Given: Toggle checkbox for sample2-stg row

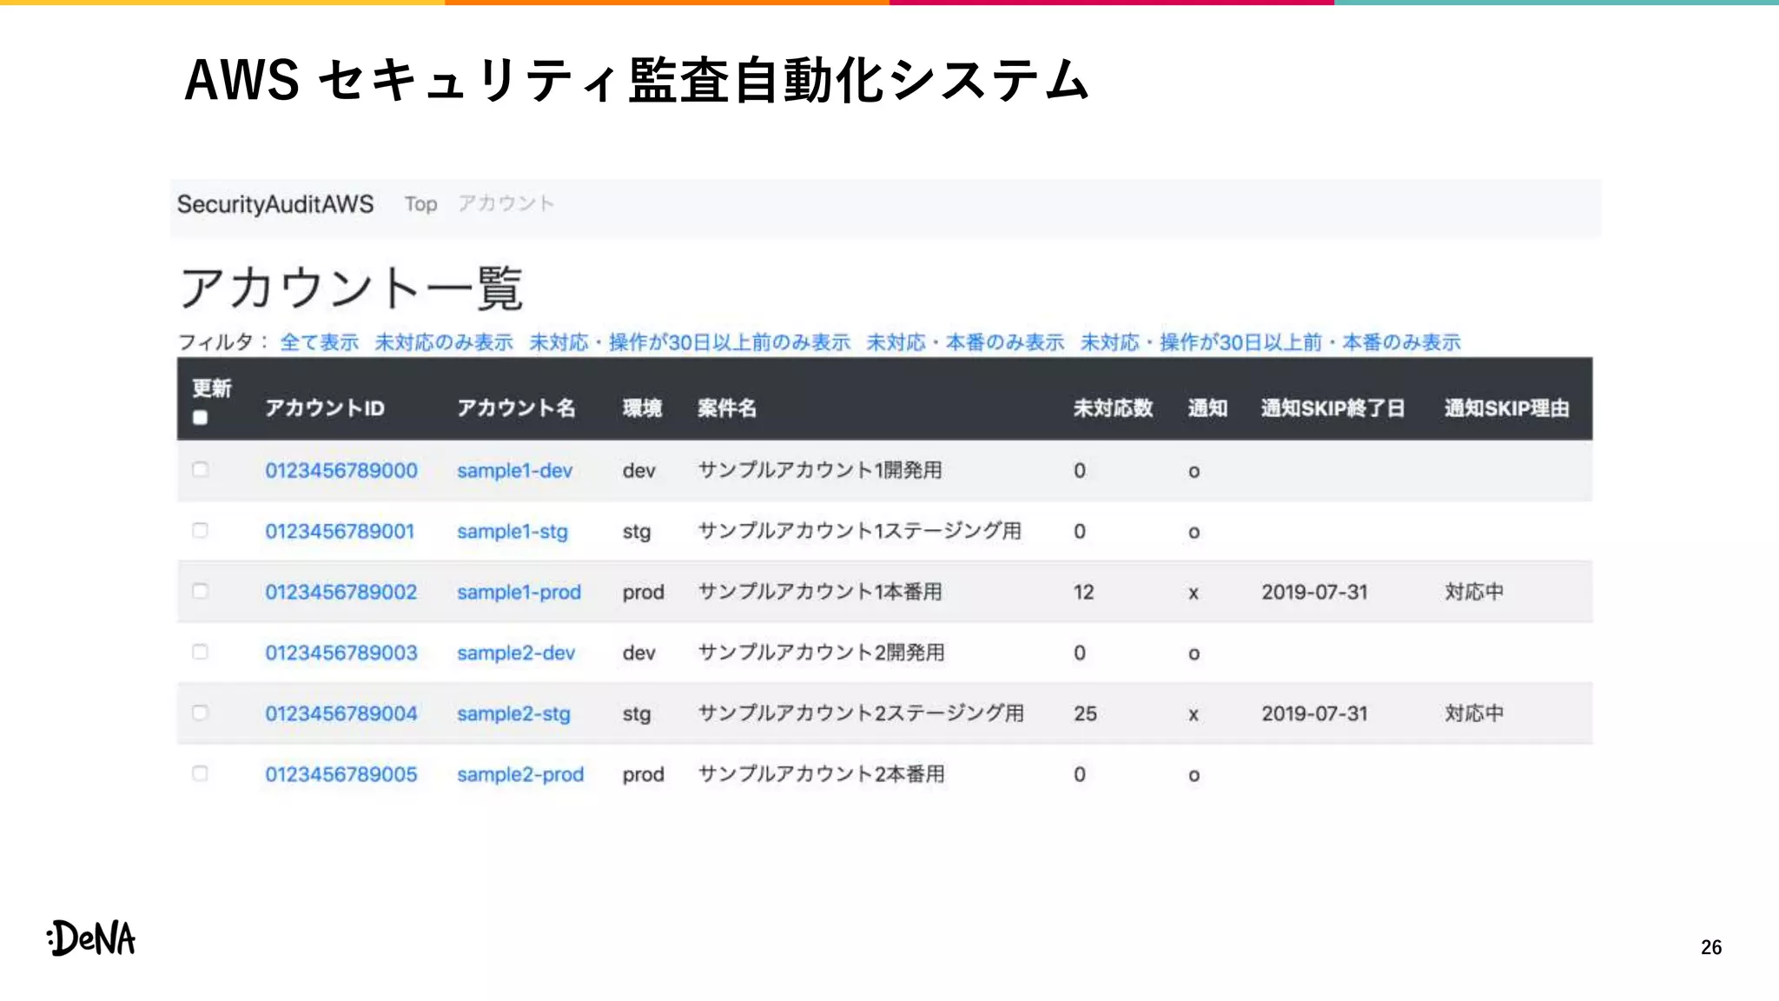Looking at the screenshot, I should pyautogui.click(x=200, y=713).
